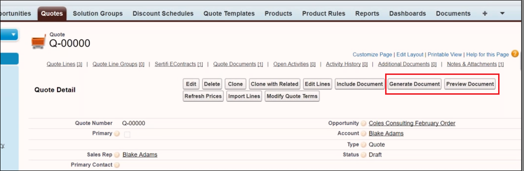Image resolution: width=524 pixels, height=171 pixels.
Task: Click the info icon beside Type label
Action: [363, 145]
